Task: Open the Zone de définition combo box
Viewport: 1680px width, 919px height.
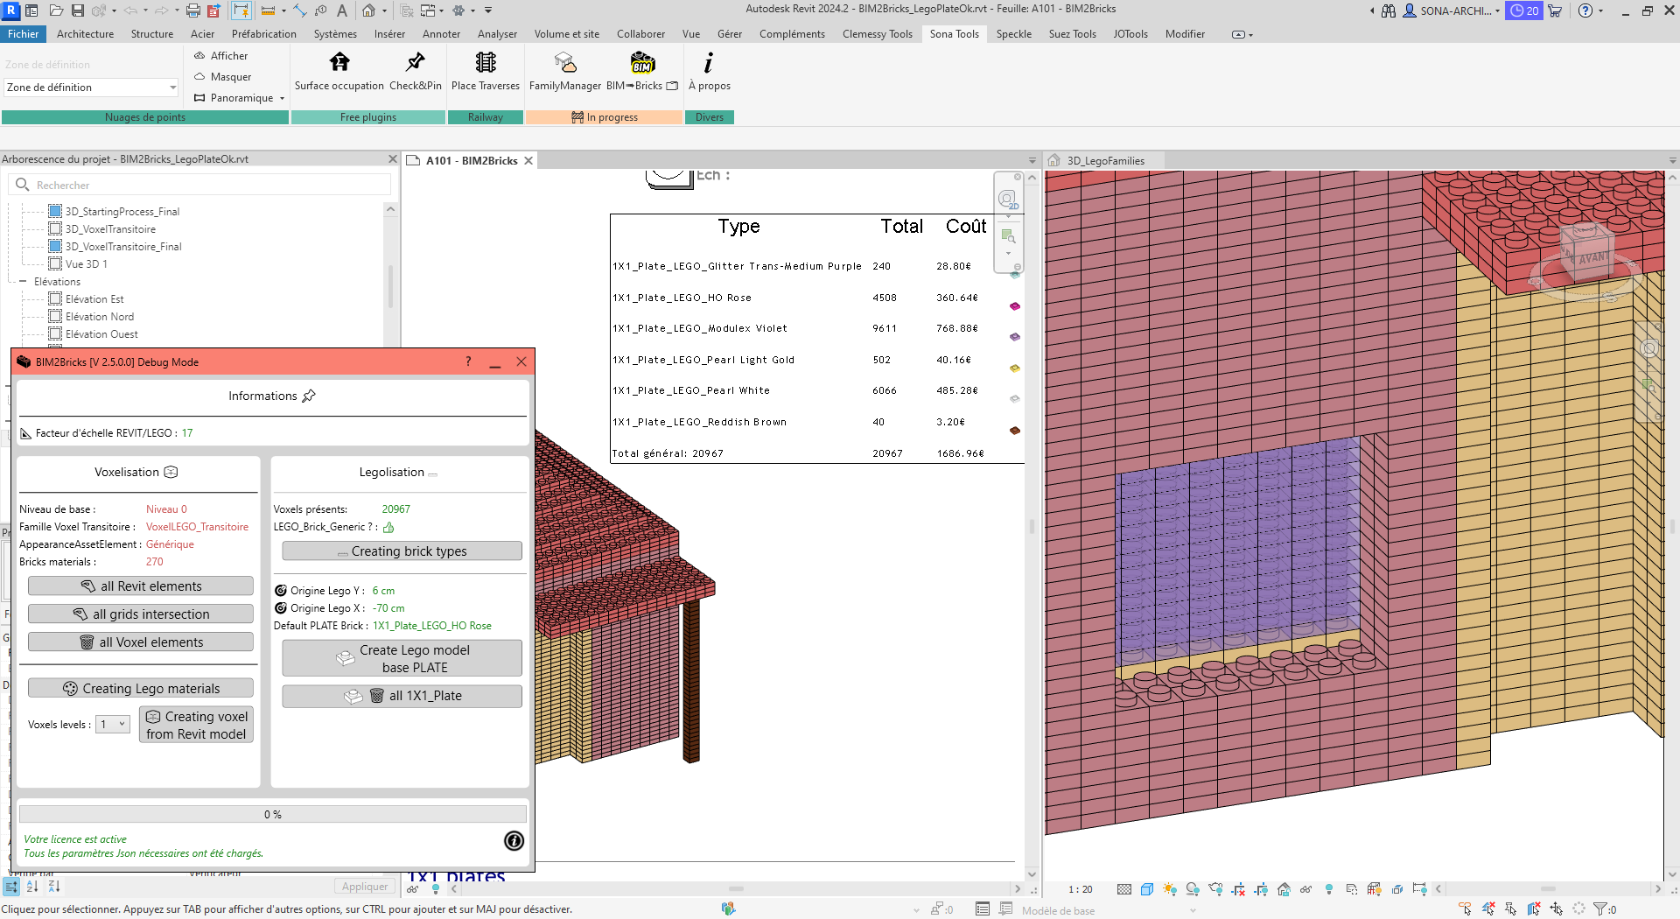Action: [x=92, y=88]
